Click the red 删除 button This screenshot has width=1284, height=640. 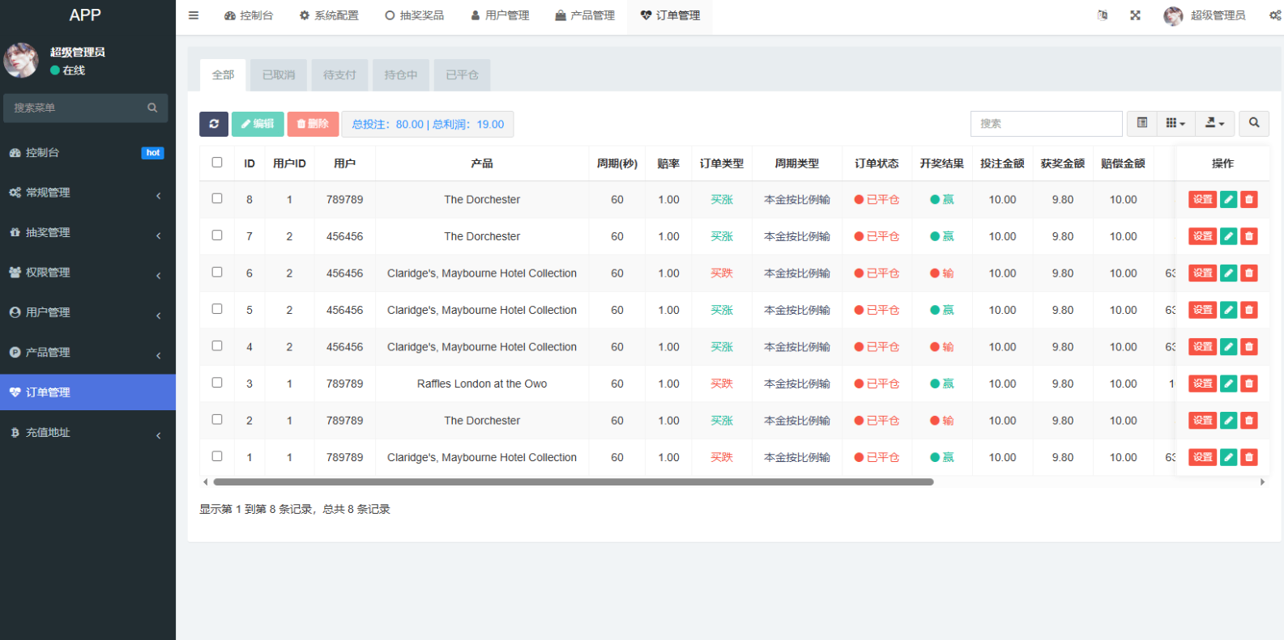pos(313,124)
